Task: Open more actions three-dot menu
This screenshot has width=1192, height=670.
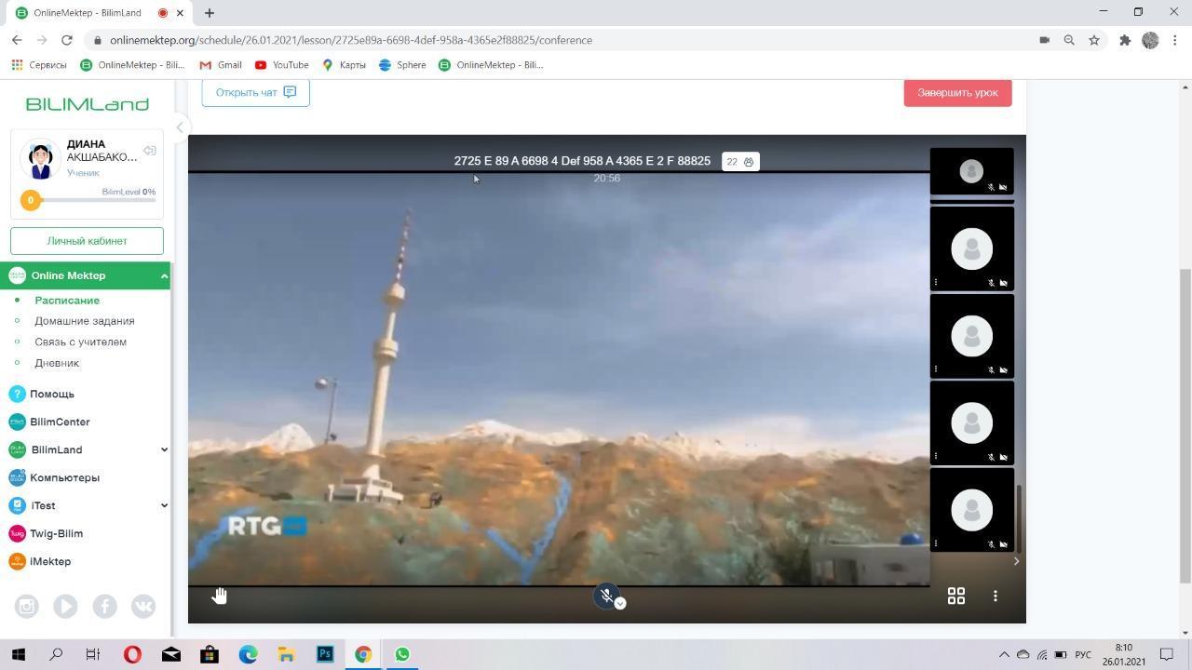Action: pyautogui.click(x=995, y=596)
